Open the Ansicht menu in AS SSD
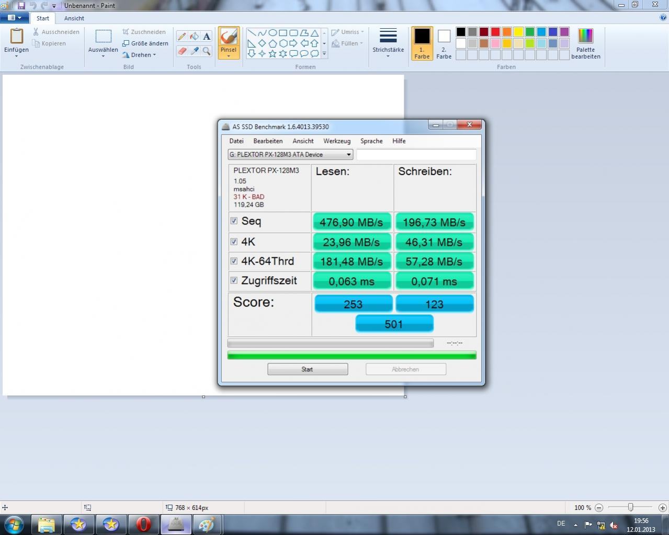The height and width of the screenshot is (535, 669). point(303,141)
